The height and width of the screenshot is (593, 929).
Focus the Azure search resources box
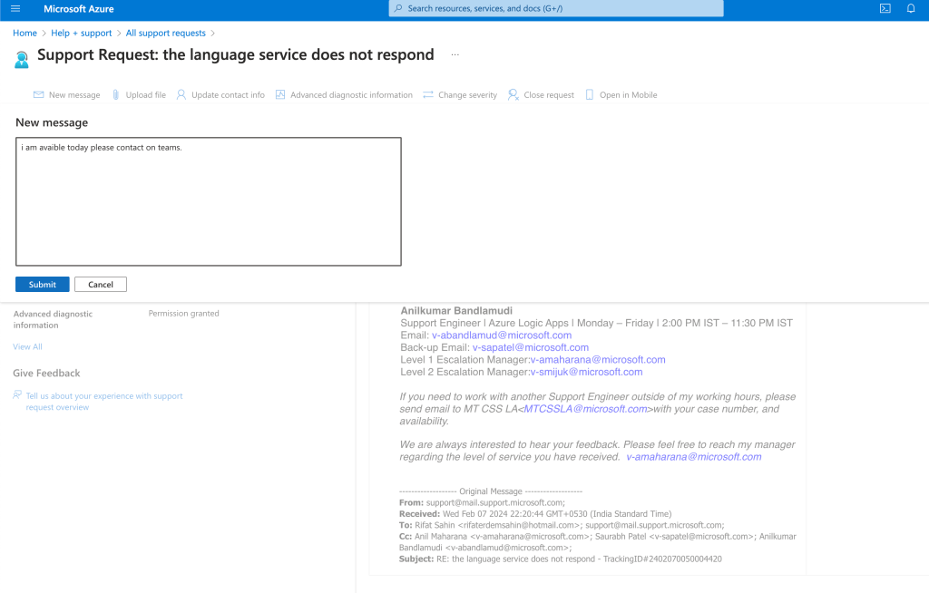(x=556, y=8)
